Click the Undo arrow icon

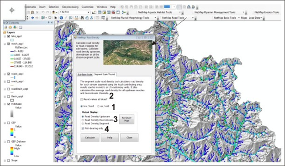coord(43,12)
